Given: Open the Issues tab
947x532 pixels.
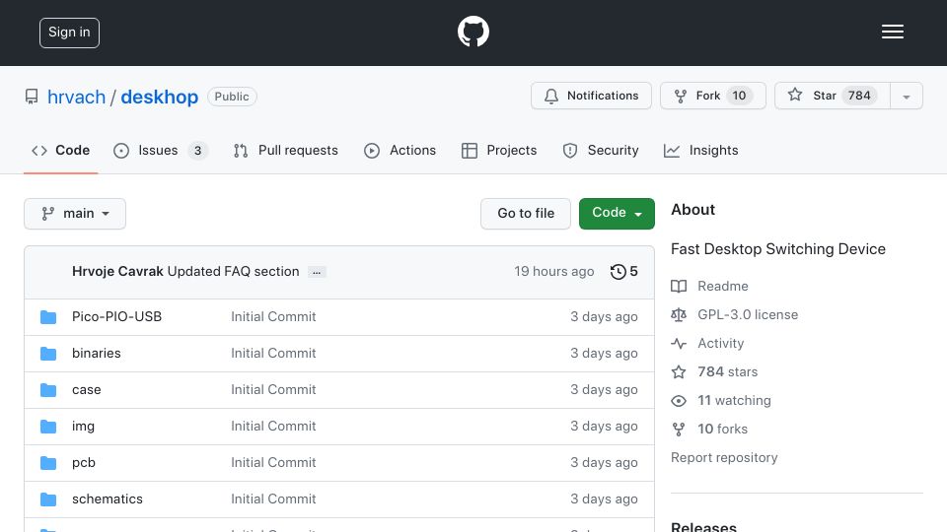Looking at the screenshot, I should click(161, 150).
